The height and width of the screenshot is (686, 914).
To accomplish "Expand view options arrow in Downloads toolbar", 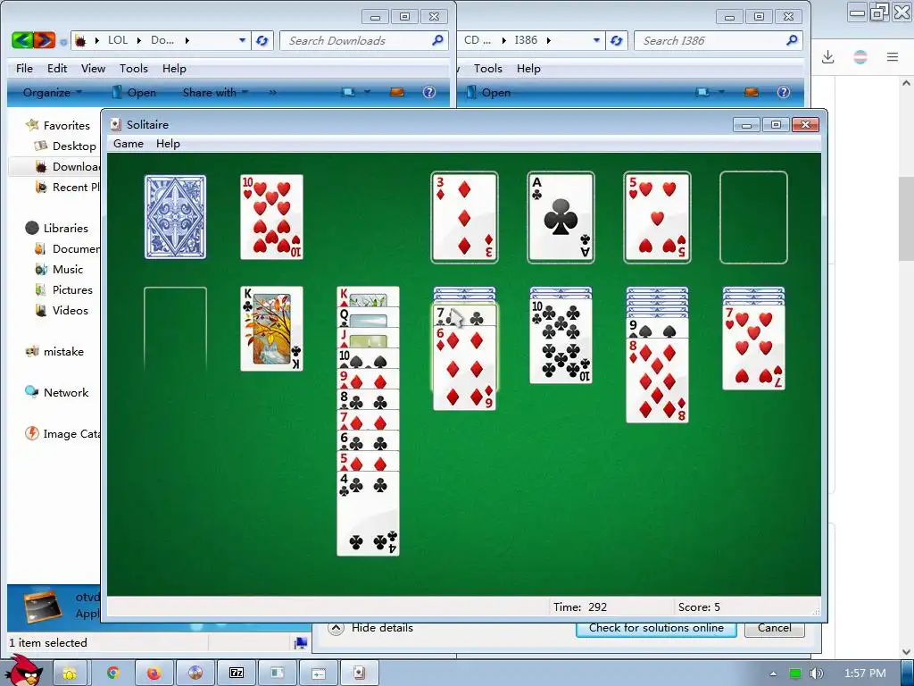I will tap(367, 92).
